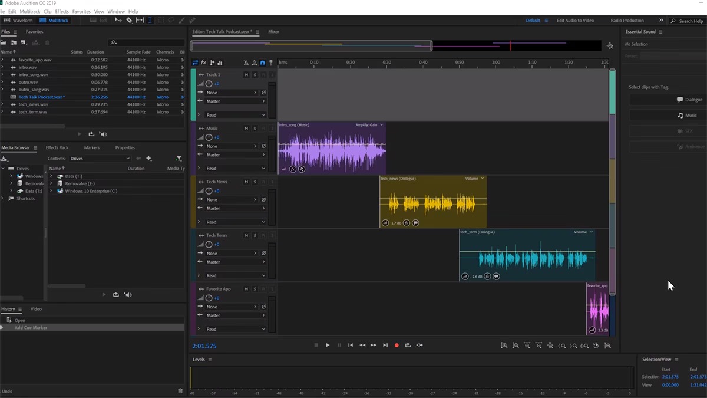Show the Inputs/Outputs section of the track controls
This screenshot has width=707, height=398.
point(195,63)
